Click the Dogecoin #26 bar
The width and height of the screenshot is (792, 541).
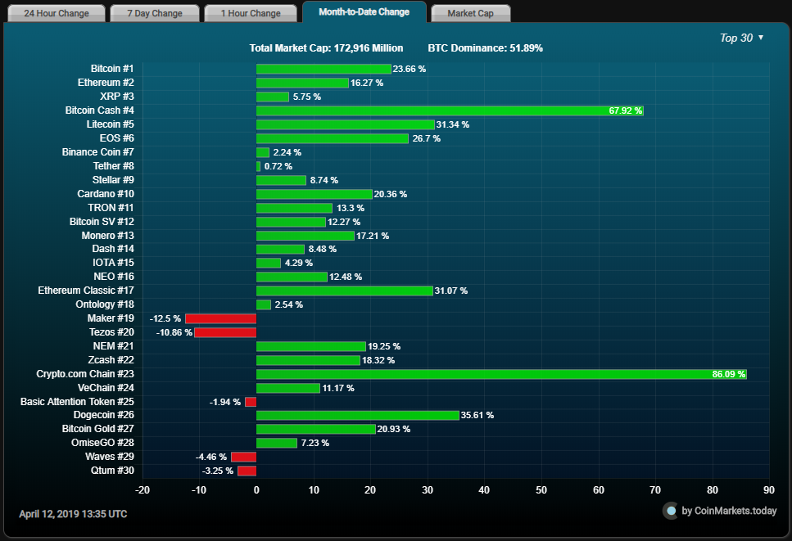358,415
